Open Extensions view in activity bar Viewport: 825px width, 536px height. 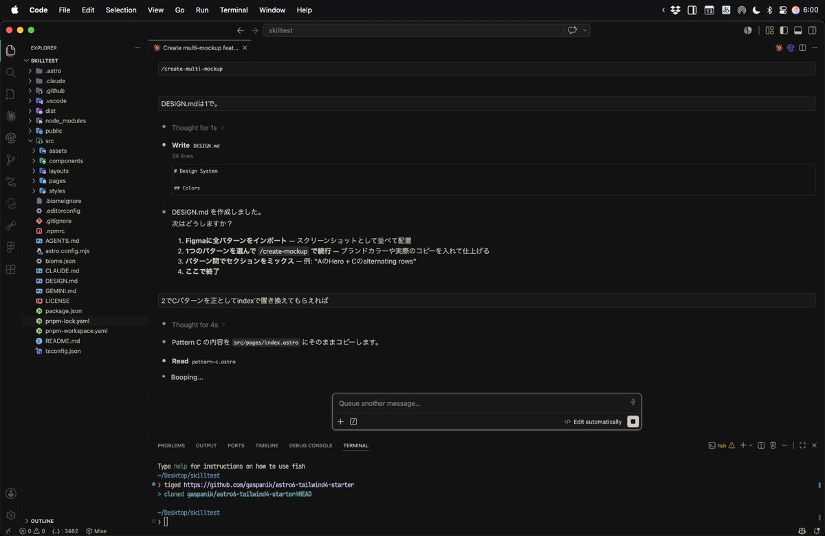10,269
